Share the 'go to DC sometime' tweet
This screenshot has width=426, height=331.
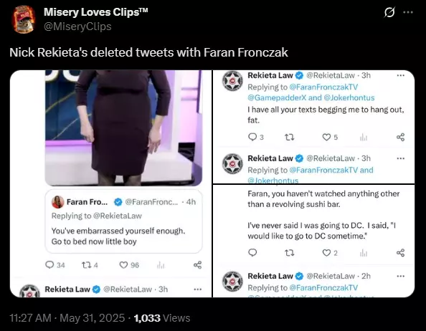[x=400, y=253]
